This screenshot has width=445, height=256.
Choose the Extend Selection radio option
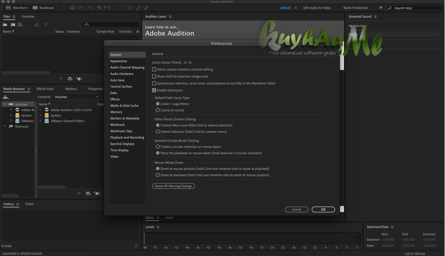[x=158, y=132]
